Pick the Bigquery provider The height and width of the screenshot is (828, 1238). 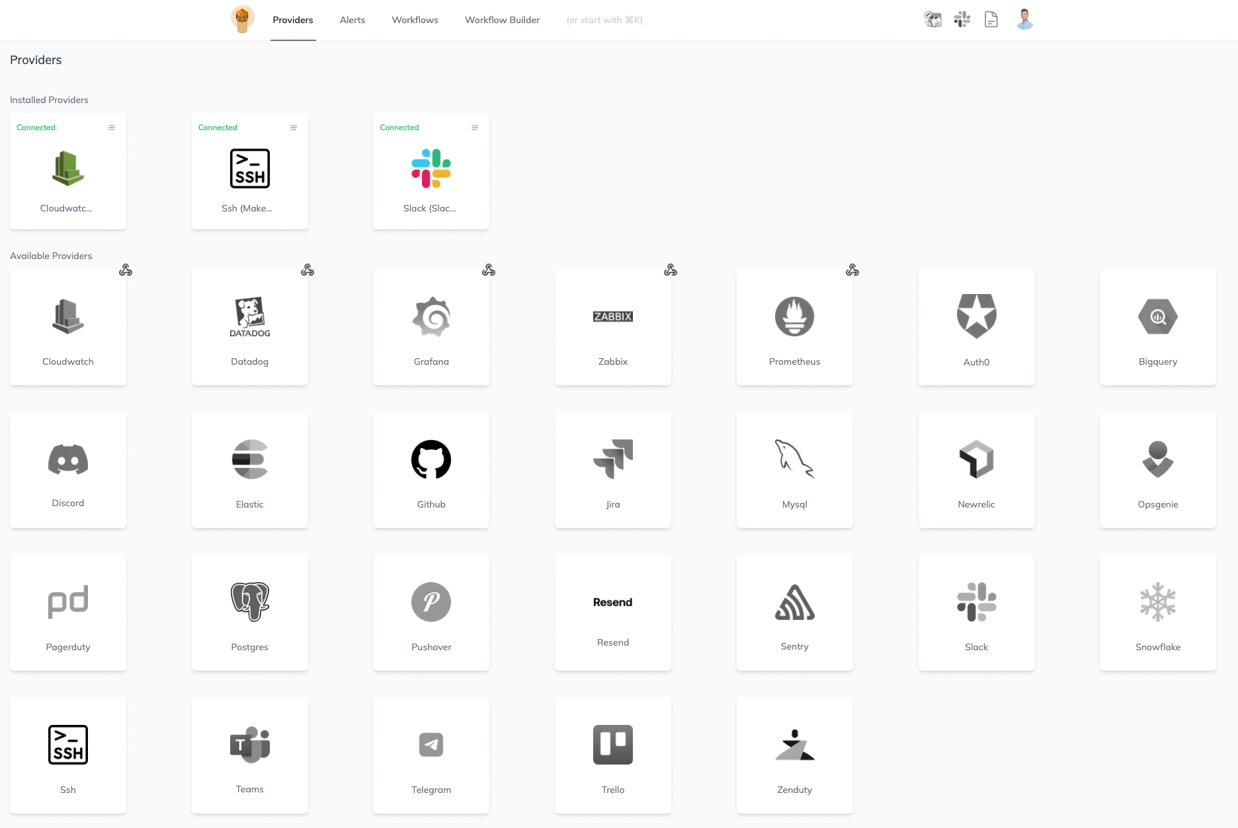(1158, 327)
